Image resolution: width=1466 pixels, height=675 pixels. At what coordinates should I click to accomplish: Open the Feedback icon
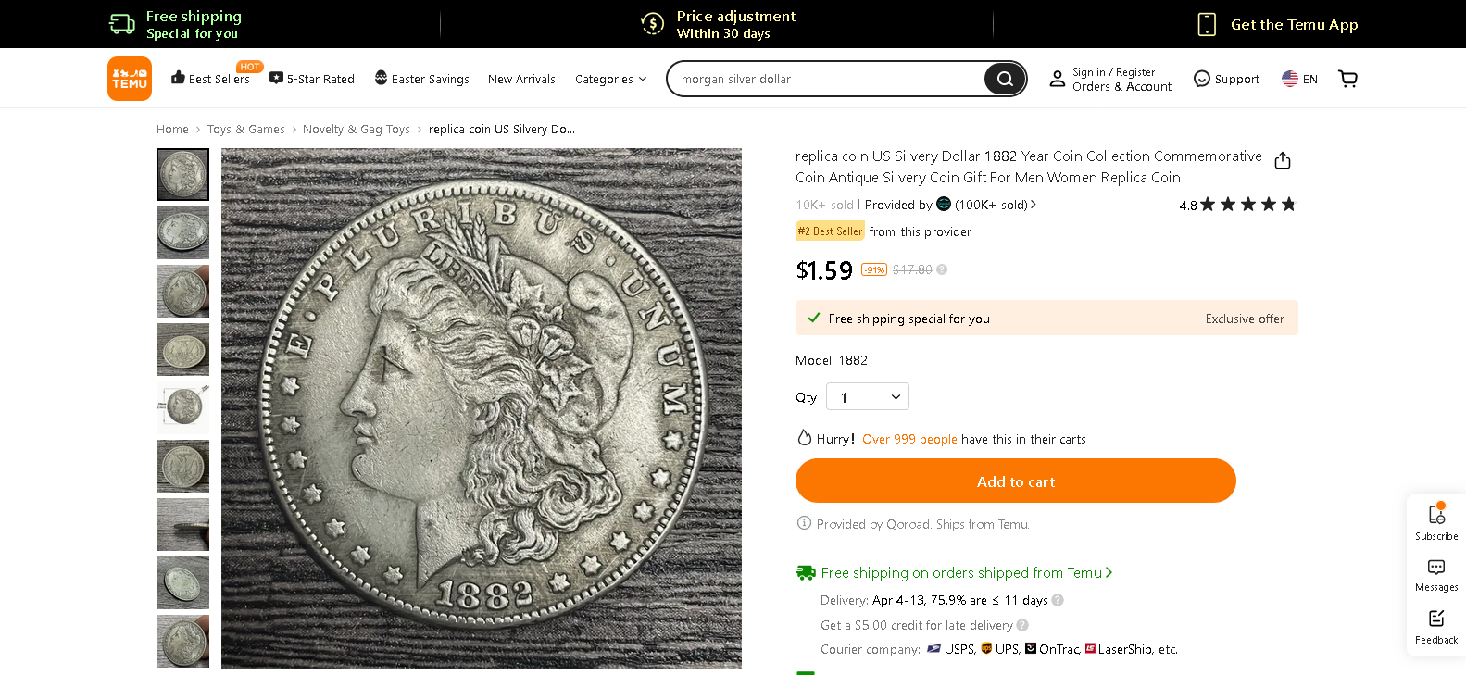pos(1436,619)
